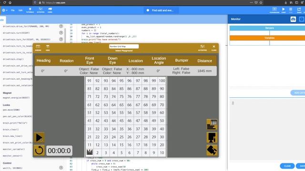Click the project name 'Find odd and eve...'
305x171 pixels.
161,10
